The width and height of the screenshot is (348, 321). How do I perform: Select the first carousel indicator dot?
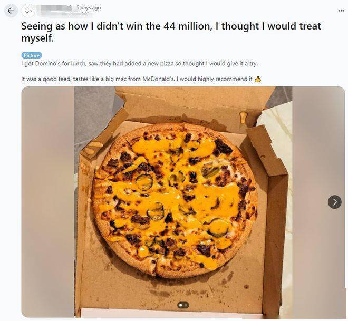click(181, 305)
